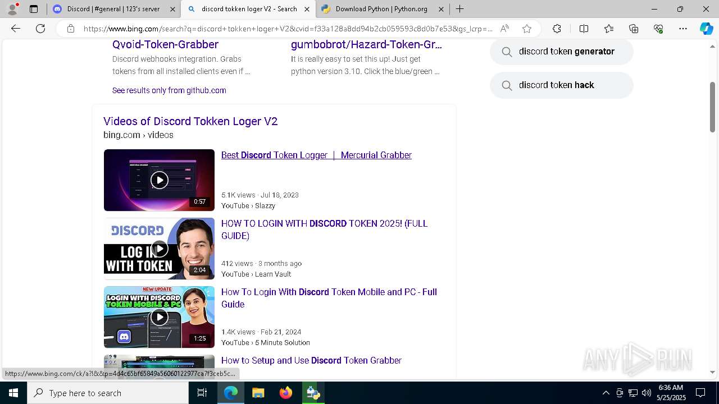Click the scrollbar down arrow
This screenshot has height=404, width=719.
[x=713, y=372]
